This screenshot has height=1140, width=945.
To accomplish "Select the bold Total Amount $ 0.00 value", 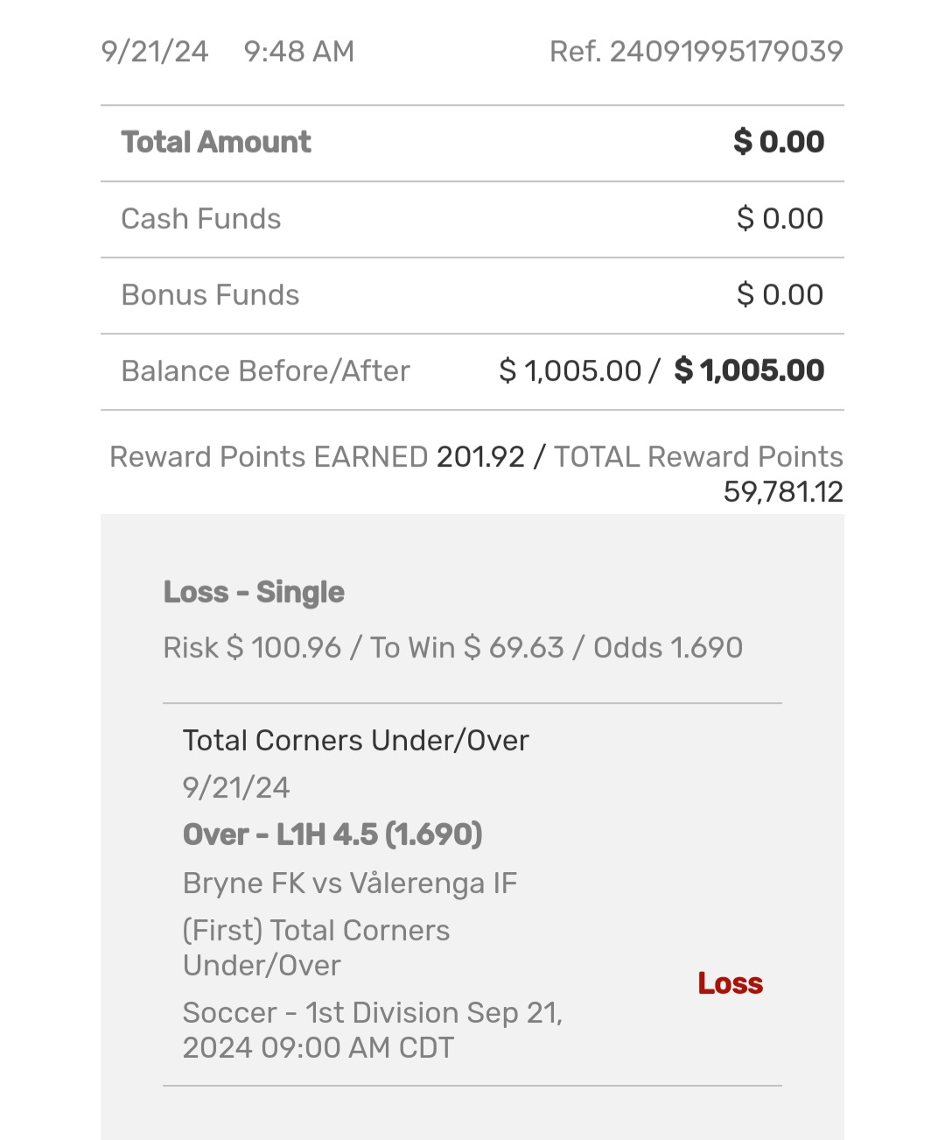I will point(779,142).
